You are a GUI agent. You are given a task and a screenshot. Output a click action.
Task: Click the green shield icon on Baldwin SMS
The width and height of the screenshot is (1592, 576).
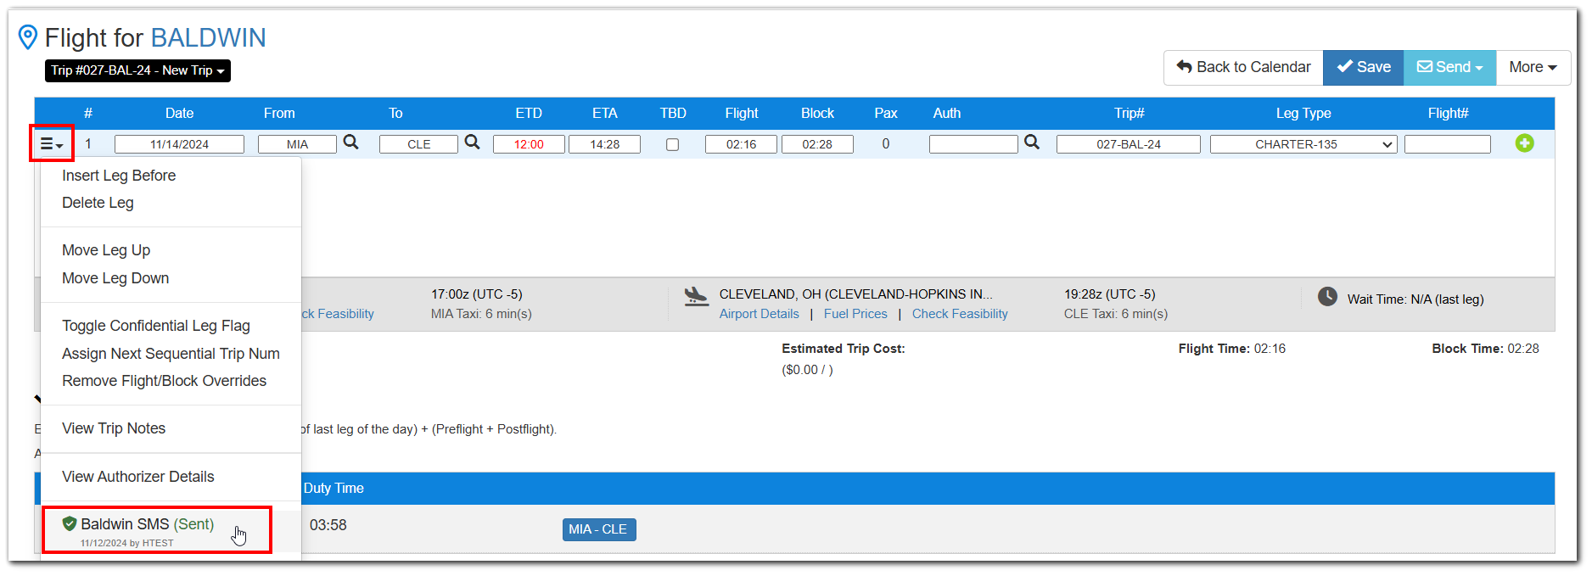70,523
